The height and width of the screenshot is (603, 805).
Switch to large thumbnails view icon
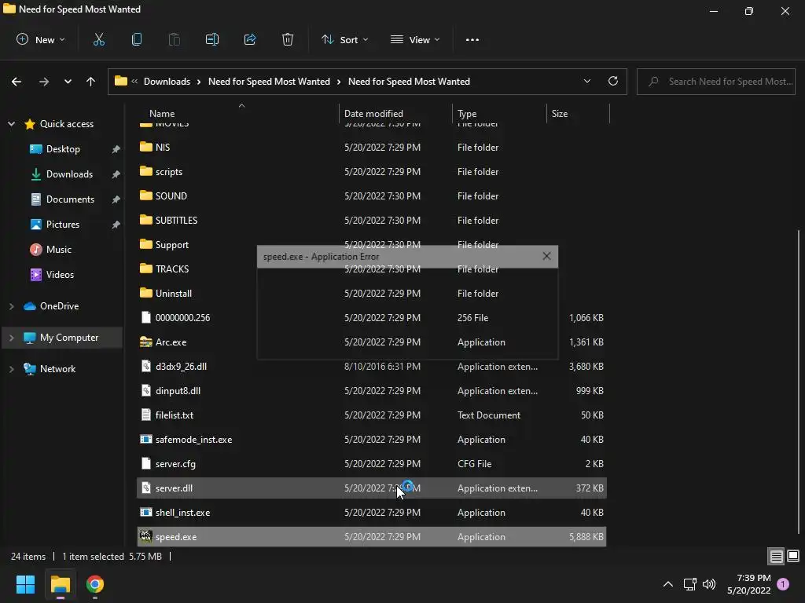[793, 556]
